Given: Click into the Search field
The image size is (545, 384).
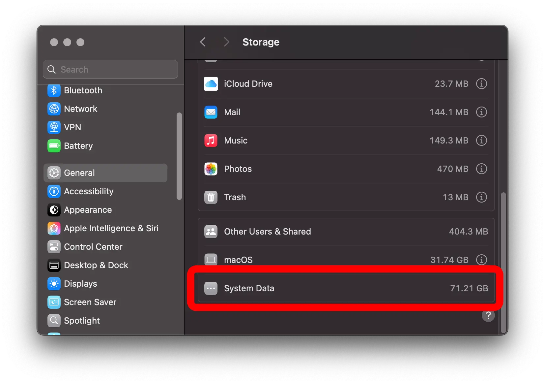Looking at the screenshot, I should pos(110,69).
